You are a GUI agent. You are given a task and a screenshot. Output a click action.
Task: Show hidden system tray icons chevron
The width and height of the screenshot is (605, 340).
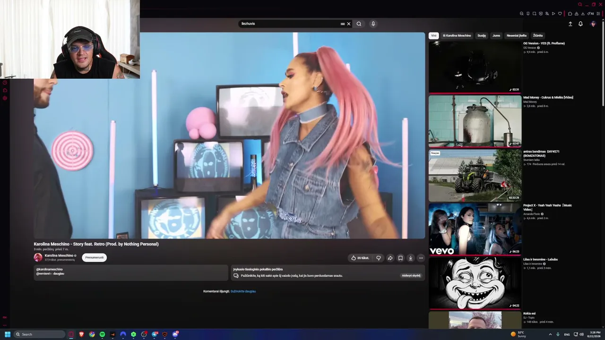pyautogui.click(x=550, y=334)
